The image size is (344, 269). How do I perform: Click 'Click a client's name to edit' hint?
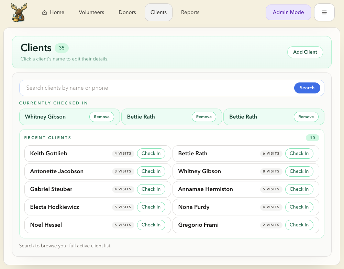[x=65, y=59]
